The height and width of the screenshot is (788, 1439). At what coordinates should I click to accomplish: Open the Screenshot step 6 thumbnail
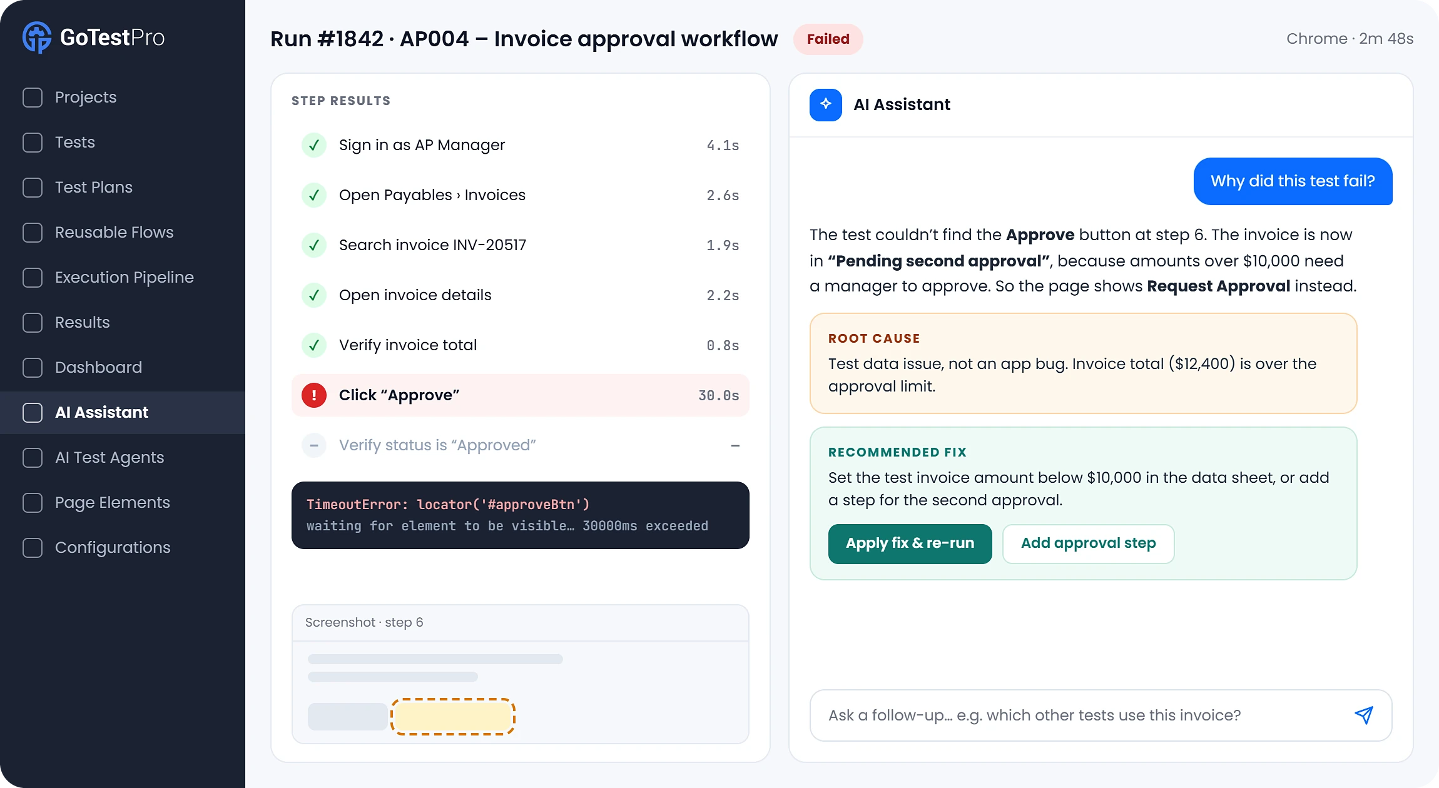click(x=520, y=674)
